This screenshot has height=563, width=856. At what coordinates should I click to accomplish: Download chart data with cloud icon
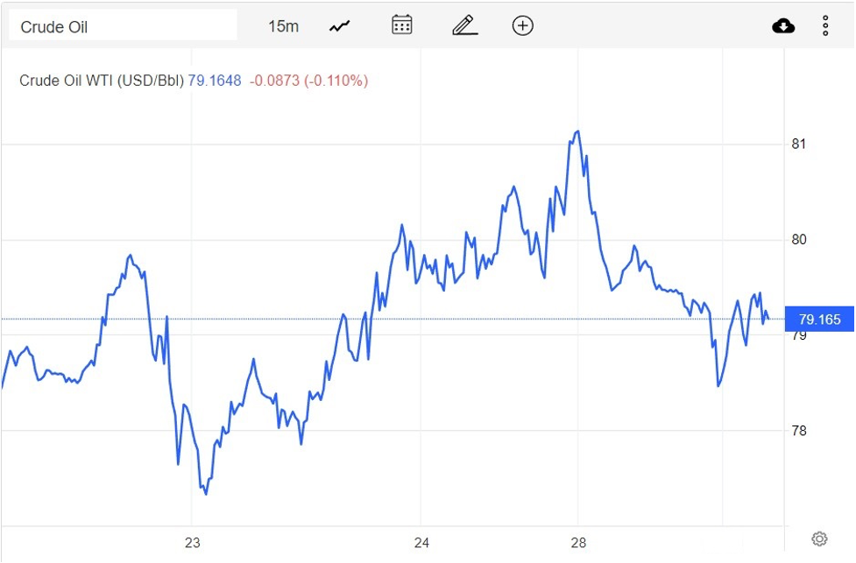click(x=783, y=26)
